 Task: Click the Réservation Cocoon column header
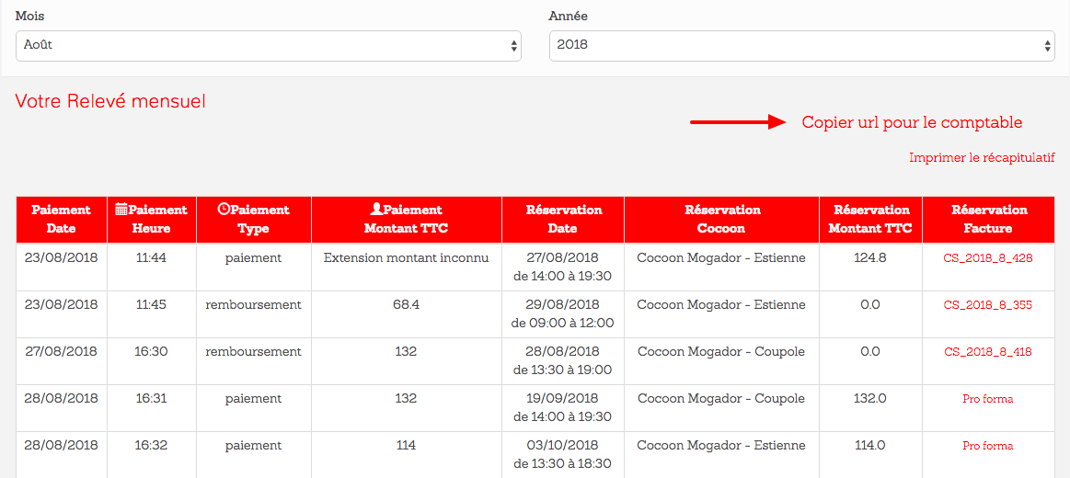[721, 220]
